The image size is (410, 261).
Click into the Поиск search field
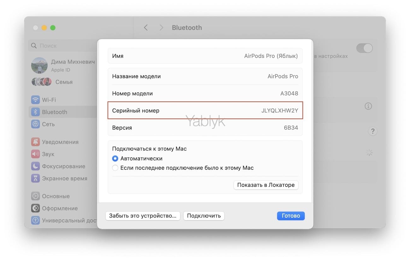[x=62, y=46]
